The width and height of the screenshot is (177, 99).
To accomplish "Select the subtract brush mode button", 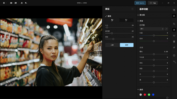I will pyautogui.click(x=126, y=20).
